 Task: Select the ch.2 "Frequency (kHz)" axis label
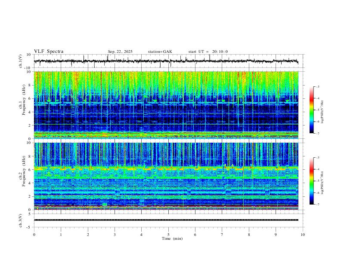click(x=23, y=171)
